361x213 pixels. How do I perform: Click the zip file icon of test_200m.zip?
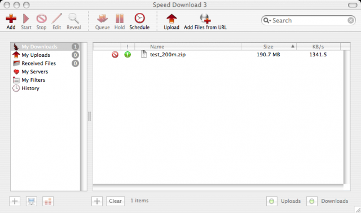144,54
